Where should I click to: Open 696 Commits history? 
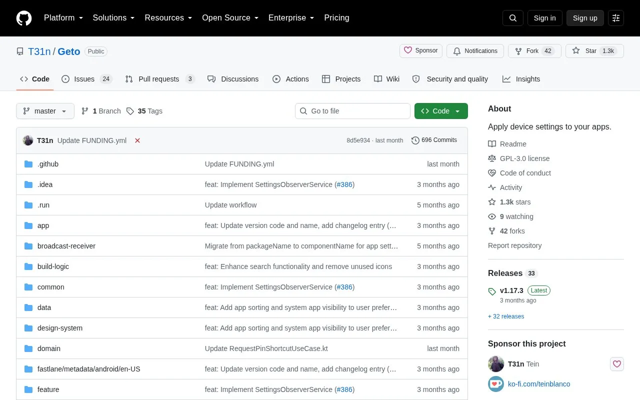(434, 140)
